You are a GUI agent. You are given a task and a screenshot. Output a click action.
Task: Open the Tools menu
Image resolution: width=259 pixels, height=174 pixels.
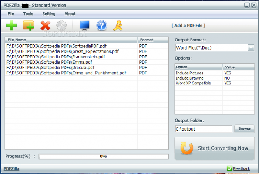pyautogui.click(x=28, y=14)
